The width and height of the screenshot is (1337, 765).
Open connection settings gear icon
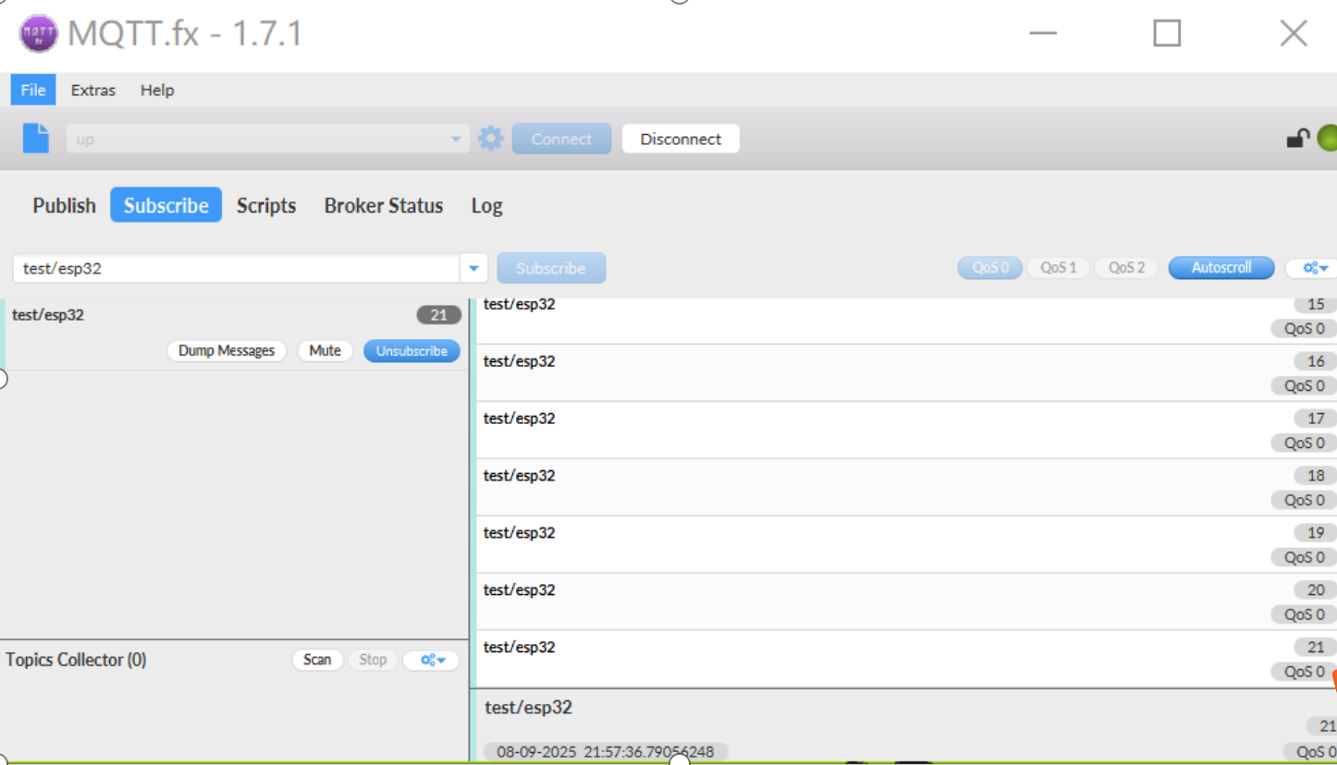coord(491,139)
